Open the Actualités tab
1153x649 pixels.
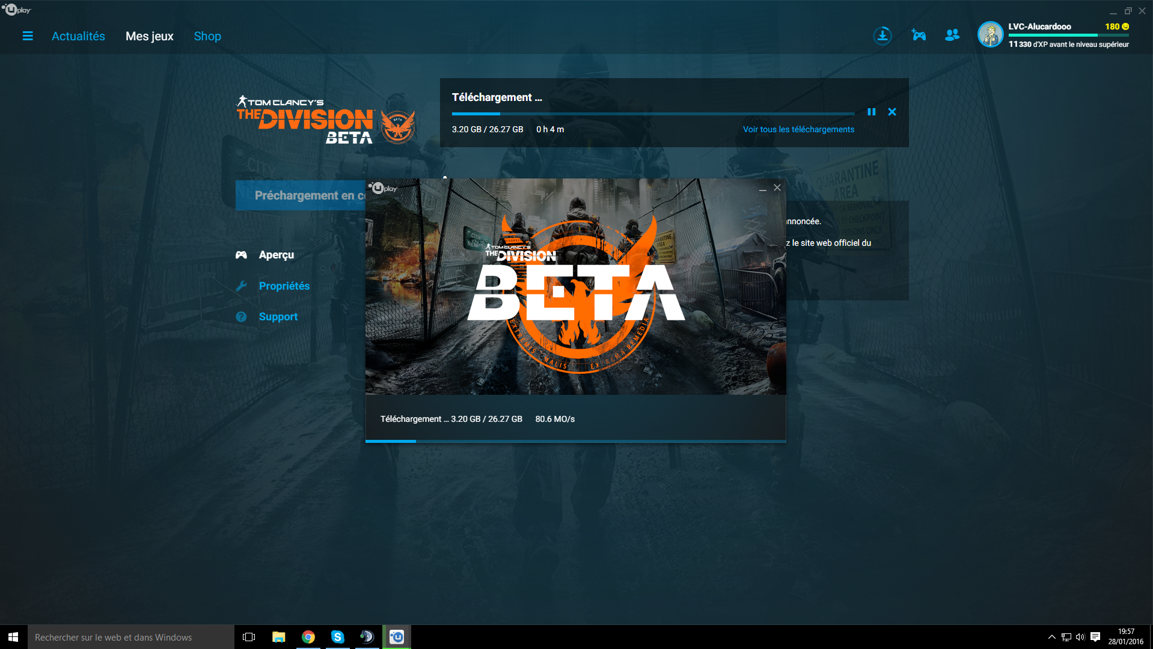(78, 36)
